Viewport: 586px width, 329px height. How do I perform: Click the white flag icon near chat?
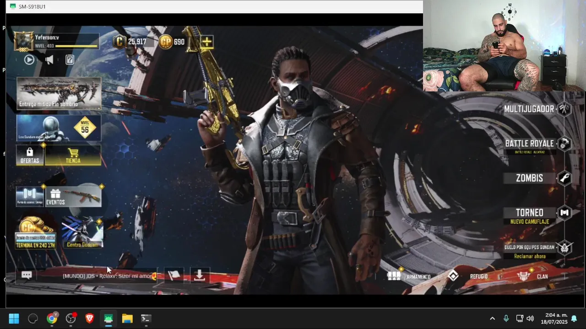[x=174, y=276]
